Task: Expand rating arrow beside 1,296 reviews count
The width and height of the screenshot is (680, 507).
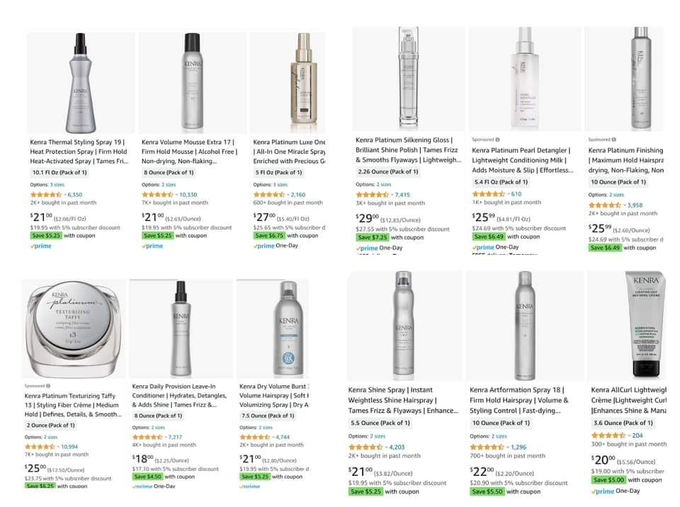Action: click(506, 447)
